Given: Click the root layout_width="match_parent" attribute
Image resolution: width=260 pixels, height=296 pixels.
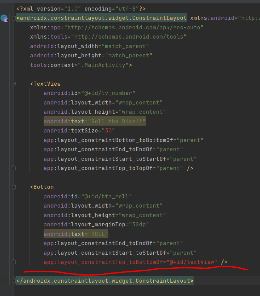Looking at the screenshot, I should coord(90,46).
